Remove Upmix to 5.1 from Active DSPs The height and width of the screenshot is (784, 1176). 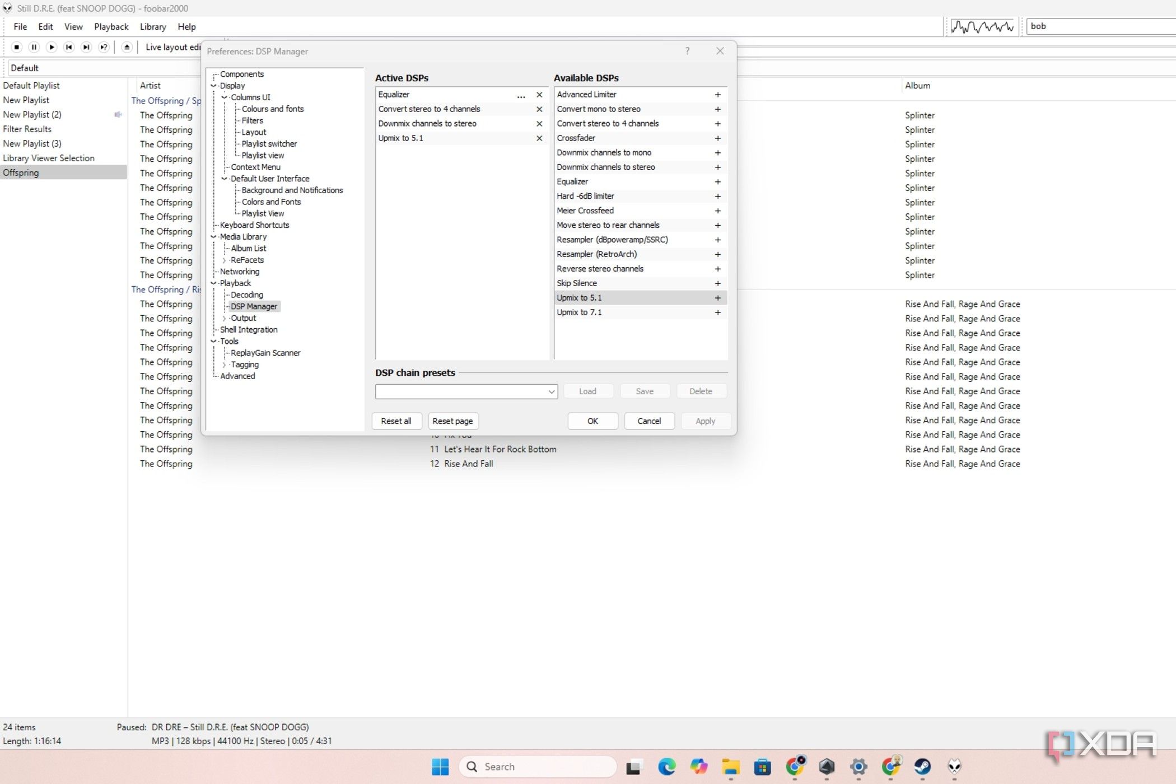[x=539, y=138]
